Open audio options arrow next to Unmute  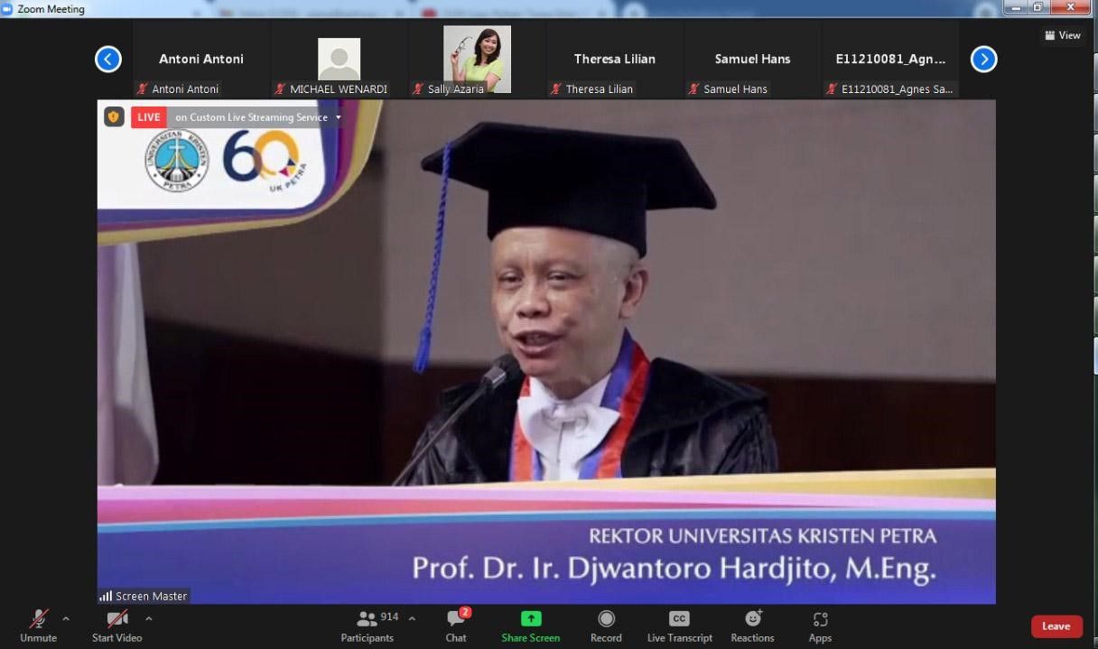66,619
